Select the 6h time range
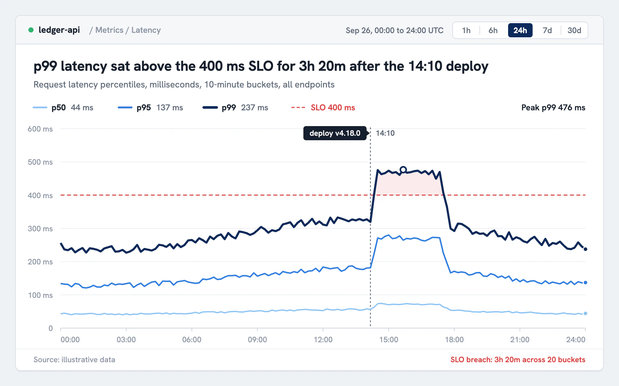The image size is (619, 386). click(493, 30)
